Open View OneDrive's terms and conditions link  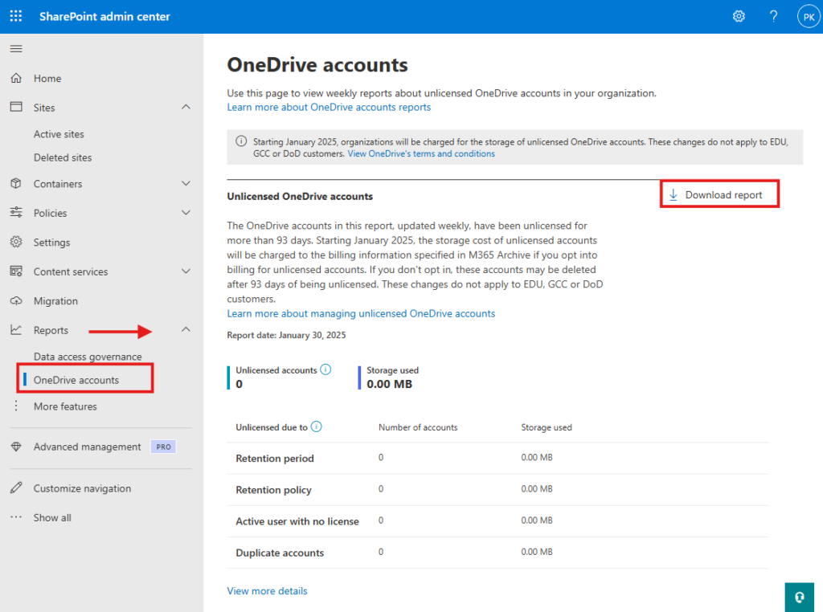point(421,153)
